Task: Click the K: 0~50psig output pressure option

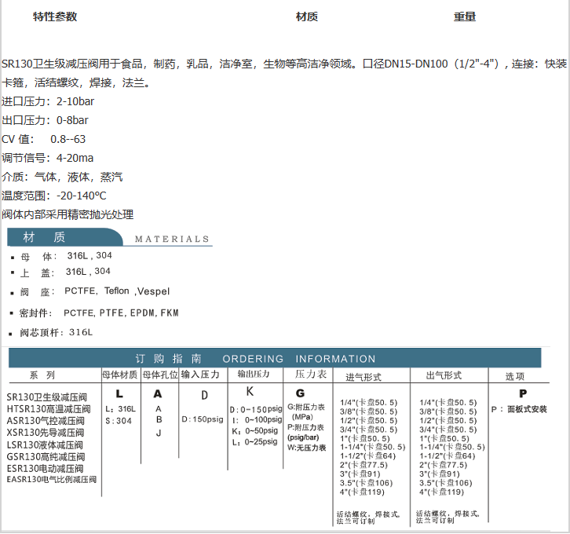Action: point(255,431)
